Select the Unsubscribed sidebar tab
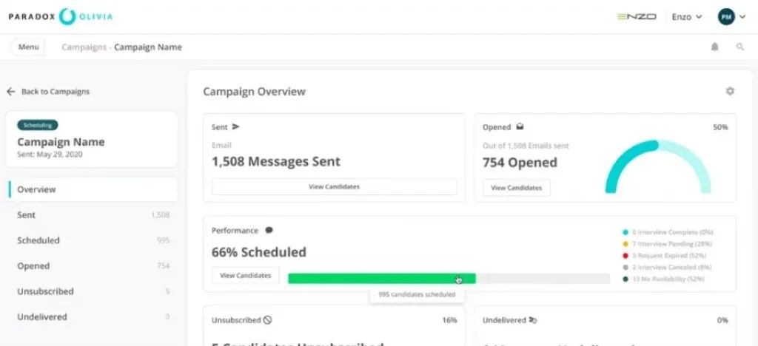758x346 pixels. point(92,291)
